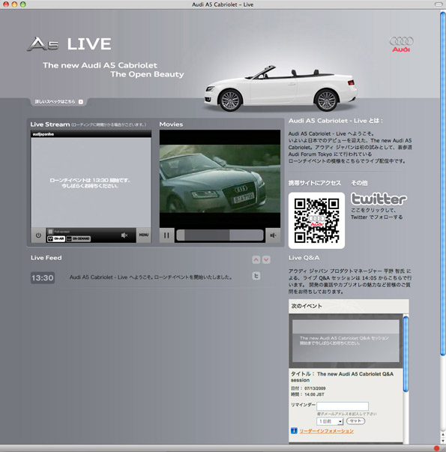Image resolution: width=446 pixels, height=452 pixels.
Task: Click the Movies video preview of the Audi
Action: click(220, 178)
